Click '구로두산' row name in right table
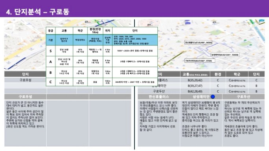 pos(159,91)
